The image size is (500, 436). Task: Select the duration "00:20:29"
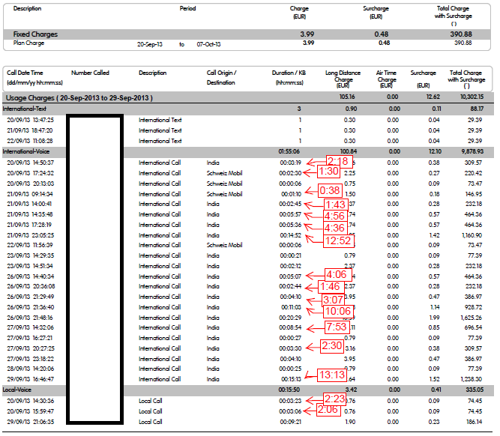click(x=290, y=318)
